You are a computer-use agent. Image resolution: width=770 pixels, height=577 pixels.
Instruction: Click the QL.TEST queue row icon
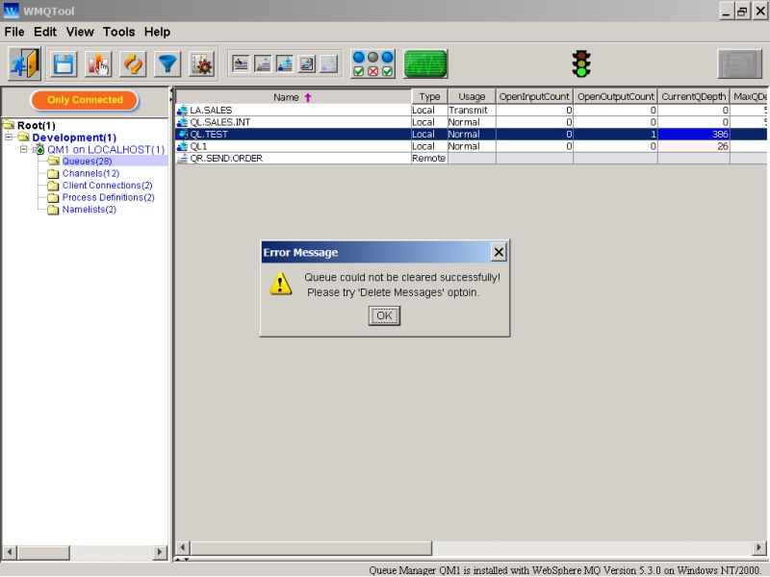pos(182,134)
